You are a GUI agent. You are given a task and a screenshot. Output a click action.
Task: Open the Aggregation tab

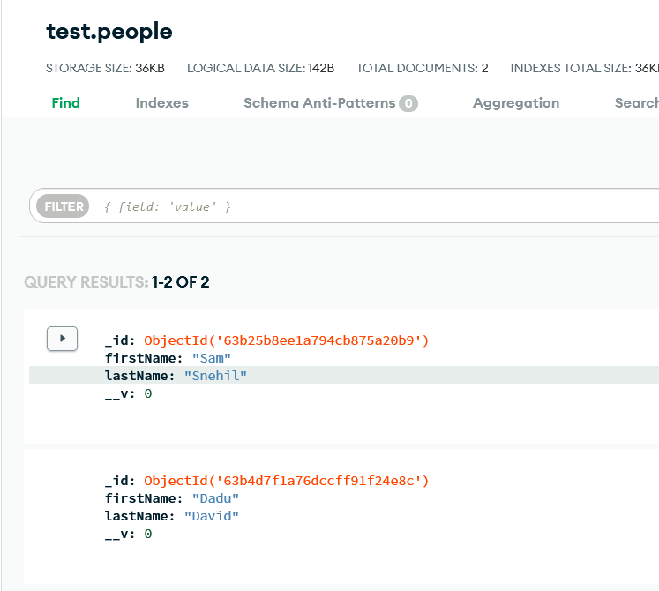tap(516, 103)
